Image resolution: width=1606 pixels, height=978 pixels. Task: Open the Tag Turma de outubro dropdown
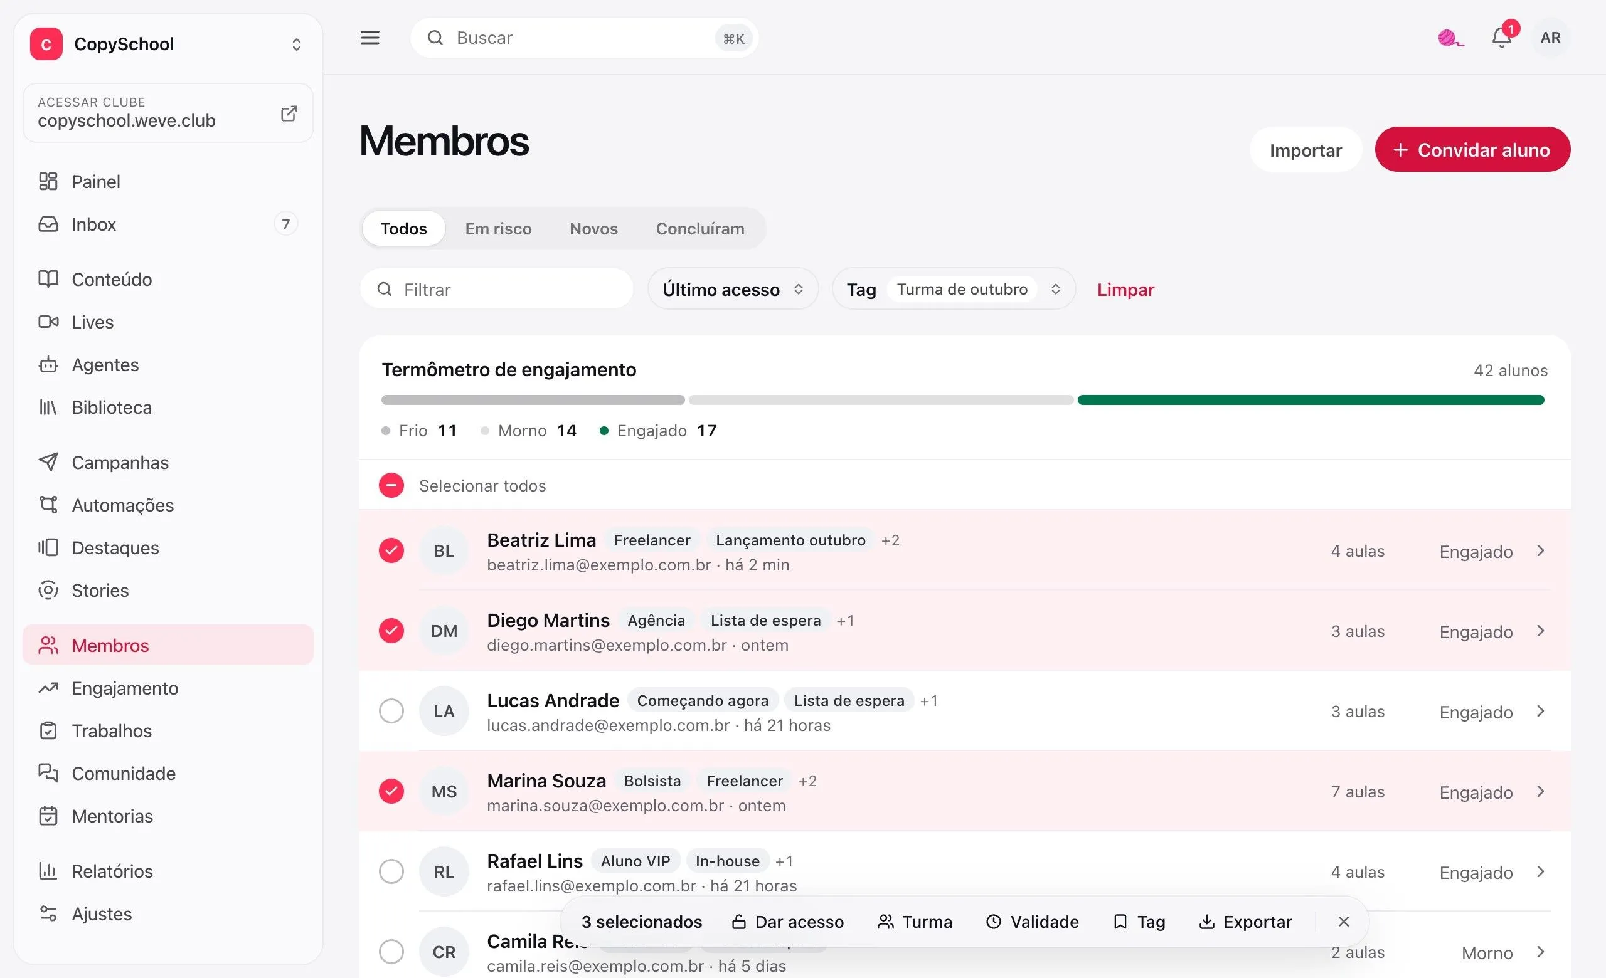[954, 289]
